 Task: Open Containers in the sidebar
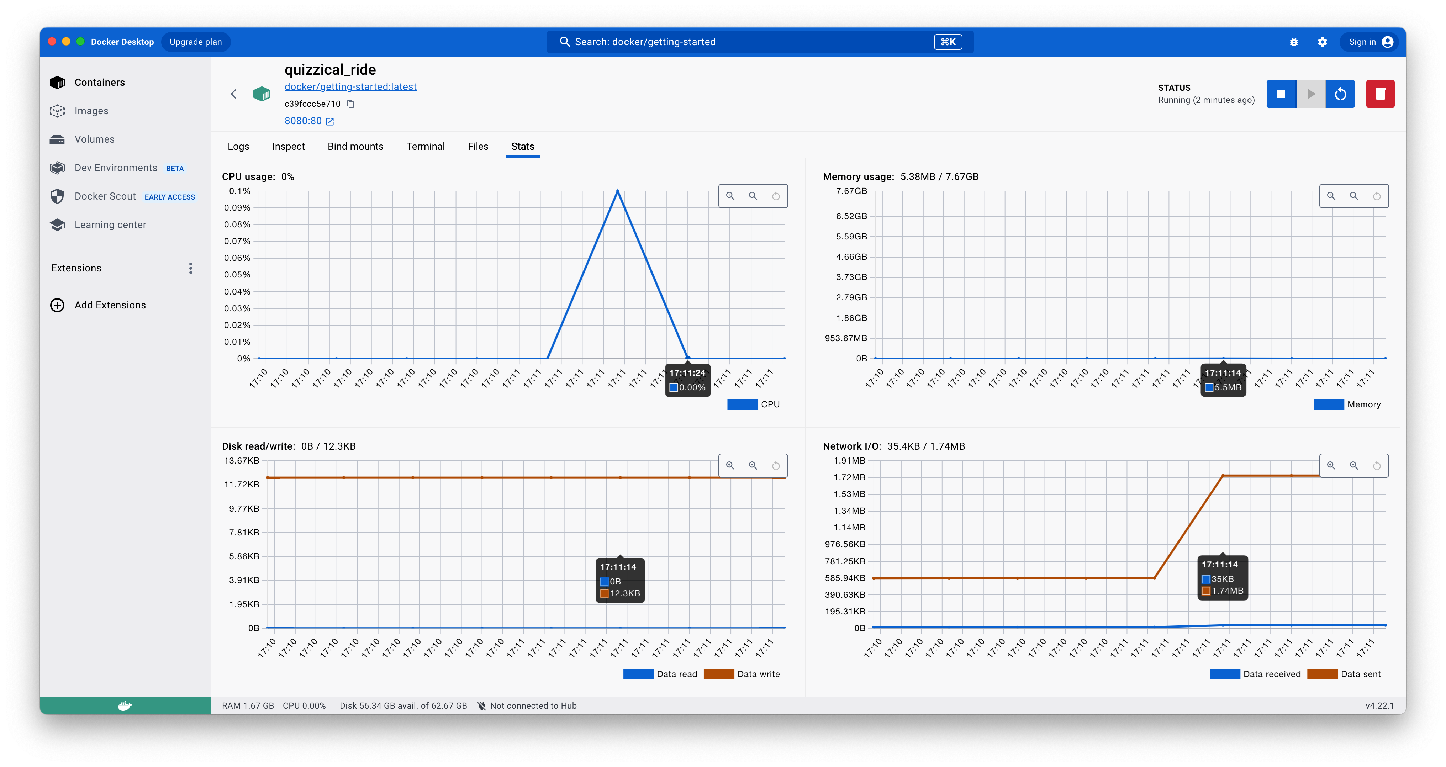click(x=125, y=83)
